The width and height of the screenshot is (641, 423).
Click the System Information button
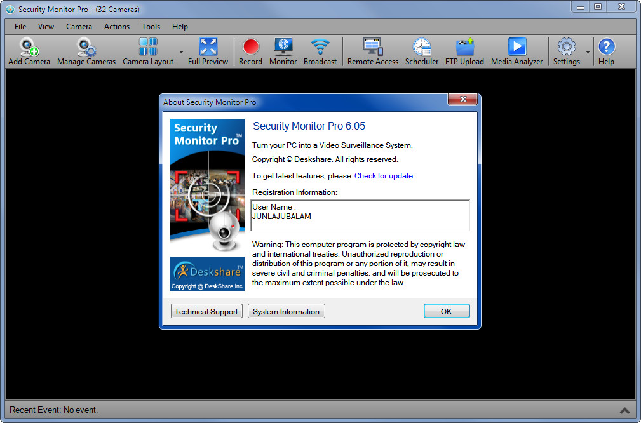(286, 311)
